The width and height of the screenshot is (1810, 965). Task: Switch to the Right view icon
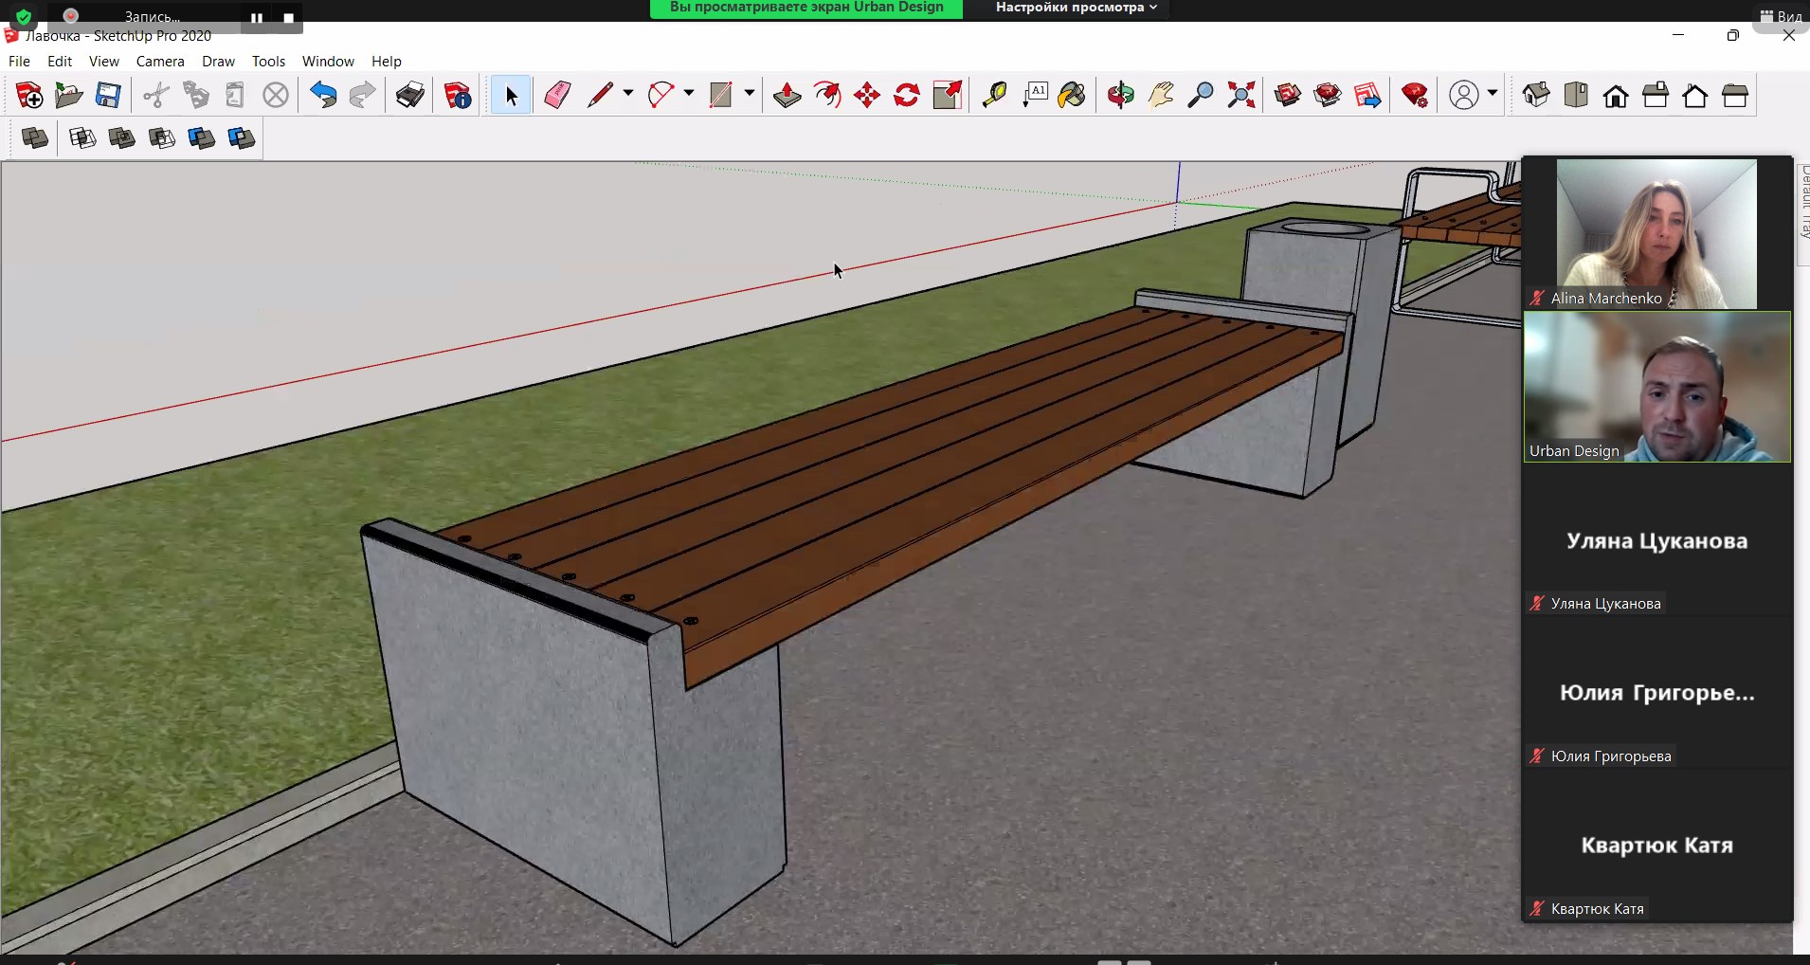tap(1656, 95)
